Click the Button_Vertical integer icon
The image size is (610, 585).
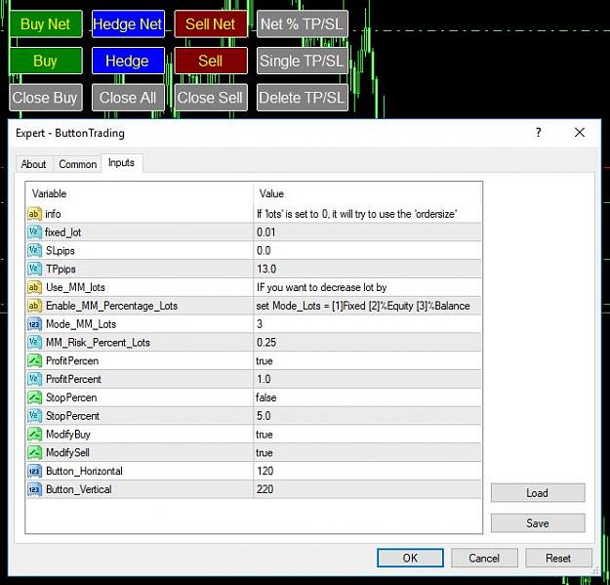[x=34, y=489]
